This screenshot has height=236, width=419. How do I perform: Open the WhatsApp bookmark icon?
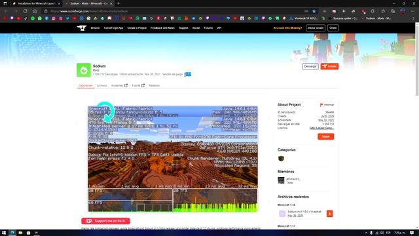pyautogui.click(x=39, y=18)
